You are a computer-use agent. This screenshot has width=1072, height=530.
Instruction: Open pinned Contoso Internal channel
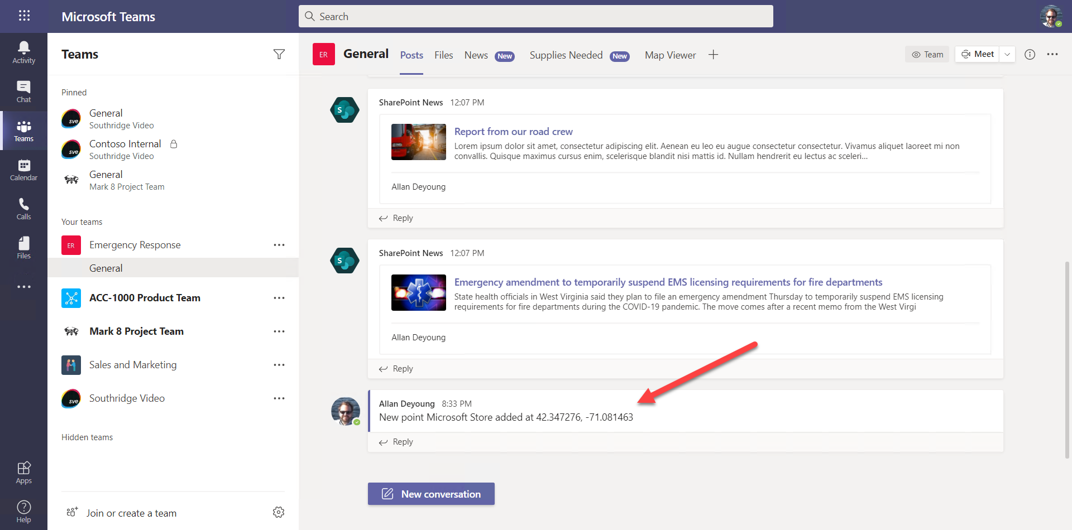[173, 150]
